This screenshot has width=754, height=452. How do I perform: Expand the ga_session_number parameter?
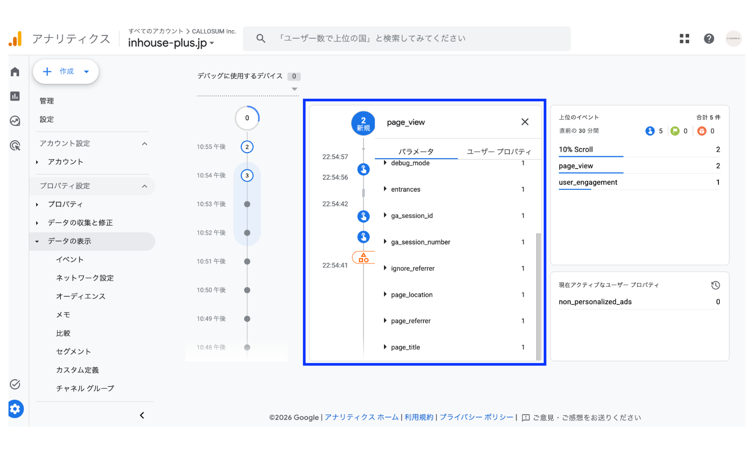(x=385, y=242)
